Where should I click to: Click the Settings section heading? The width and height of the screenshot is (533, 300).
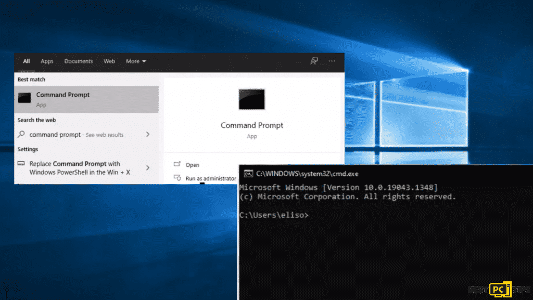[x=28, y=149]
